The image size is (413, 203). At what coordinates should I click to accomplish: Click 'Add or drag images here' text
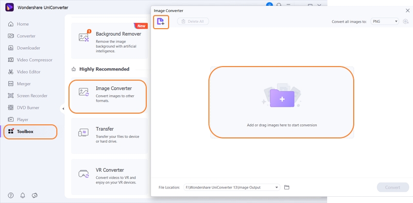tap(282, 125)
